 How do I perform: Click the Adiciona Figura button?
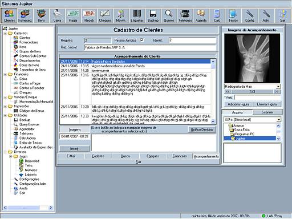click(x=238, y=104)
